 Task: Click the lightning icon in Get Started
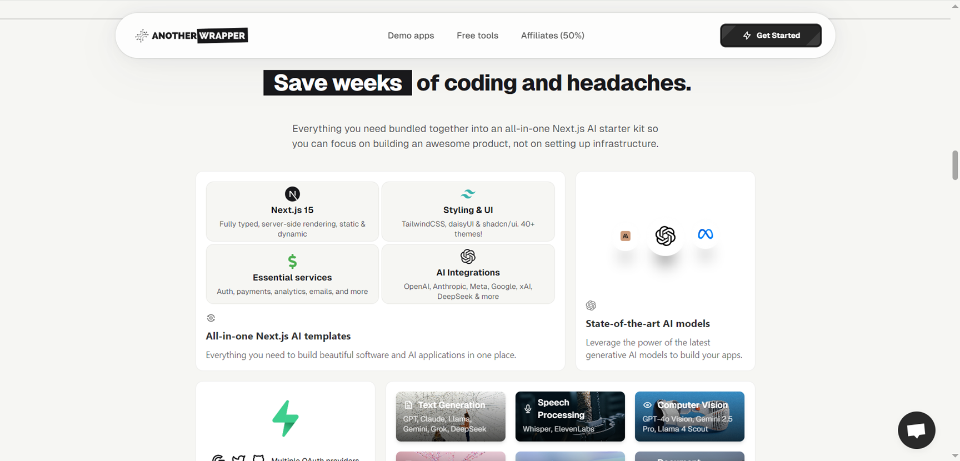pyautogui.click(x=747, y=36)
